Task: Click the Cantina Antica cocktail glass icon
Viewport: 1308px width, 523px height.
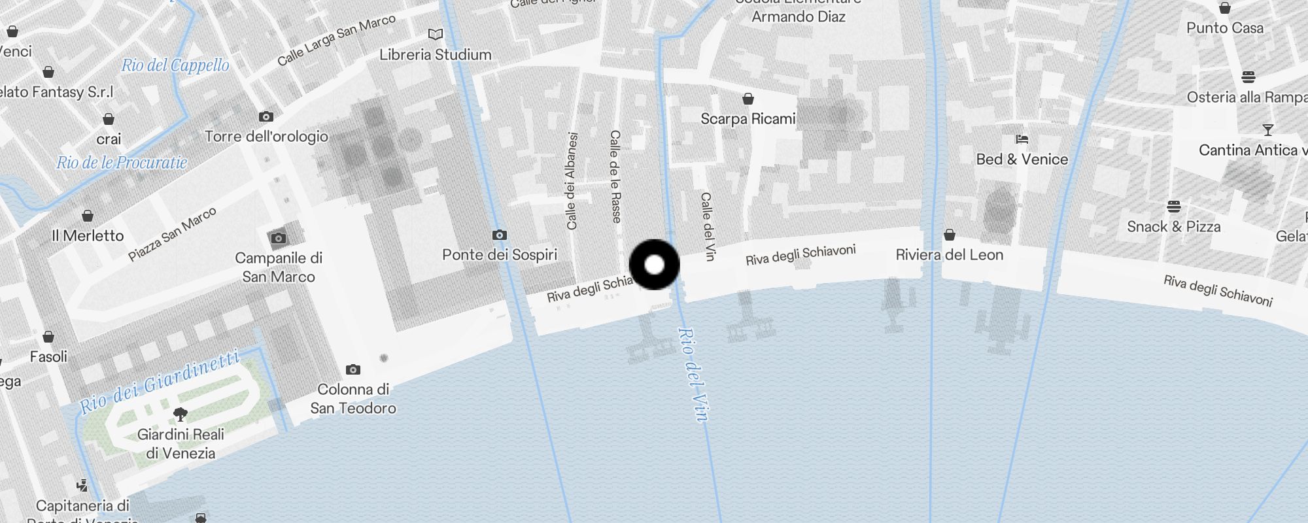Action: (1268, 130)
